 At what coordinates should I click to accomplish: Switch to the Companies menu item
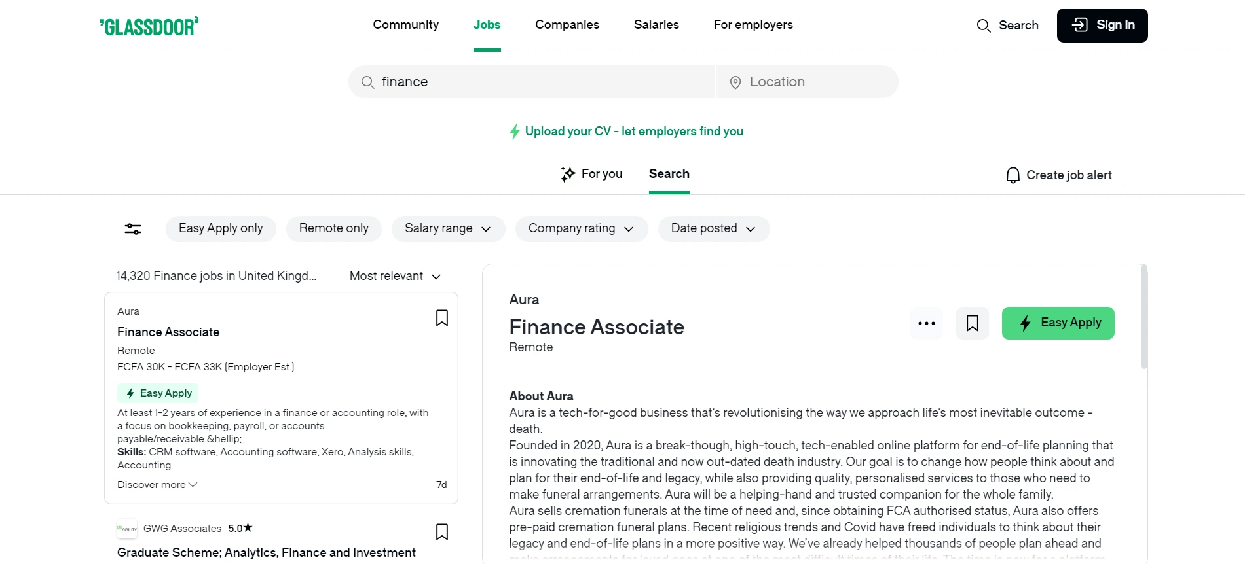coord(567,25)
